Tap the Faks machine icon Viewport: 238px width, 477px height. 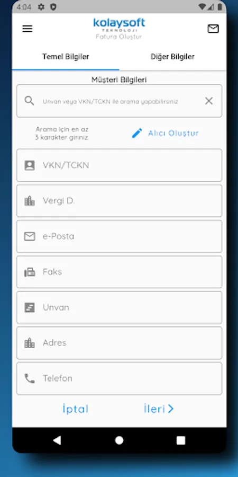(30, 272)
